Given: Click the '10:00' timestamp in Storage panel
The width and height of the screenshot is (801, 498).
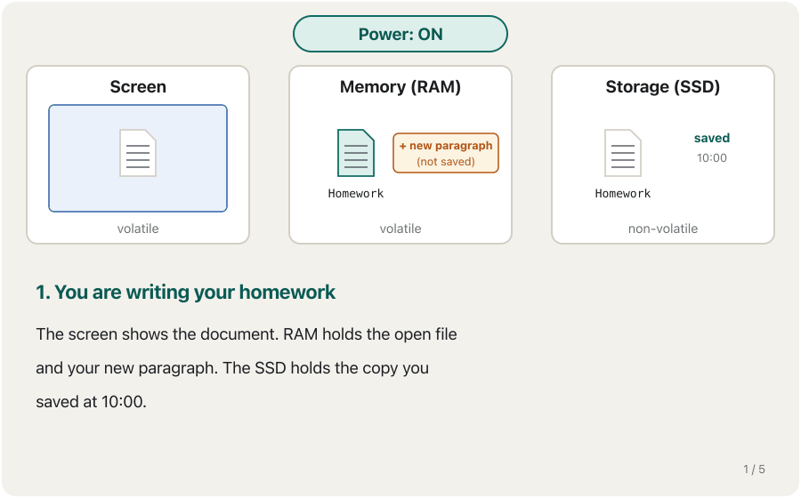Looking at the screenshot, I should coord(712,157).
